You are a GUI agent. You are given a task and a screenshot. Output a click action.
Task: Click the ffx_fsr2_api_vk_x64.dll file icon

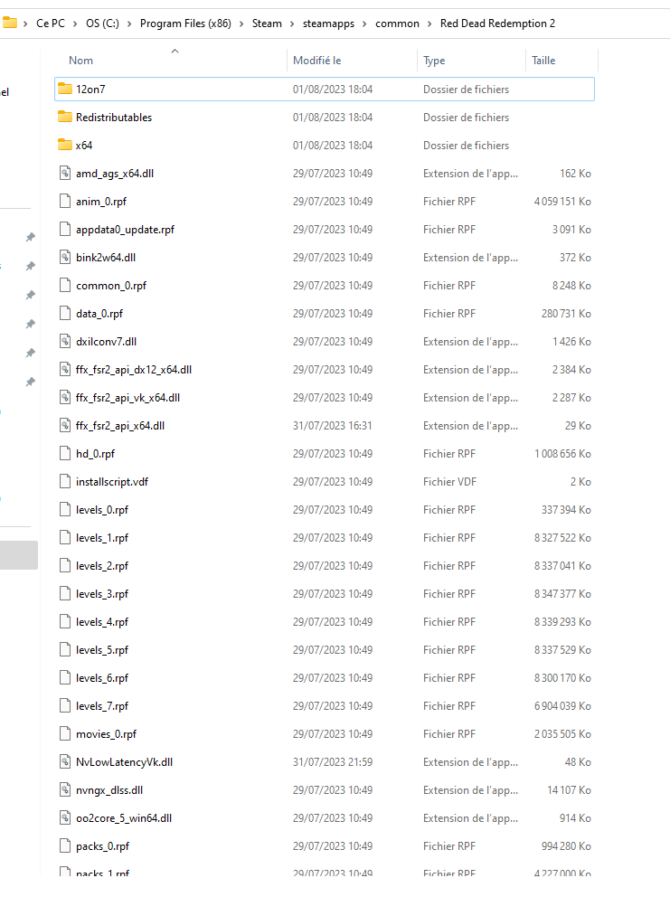click(65, 397)
